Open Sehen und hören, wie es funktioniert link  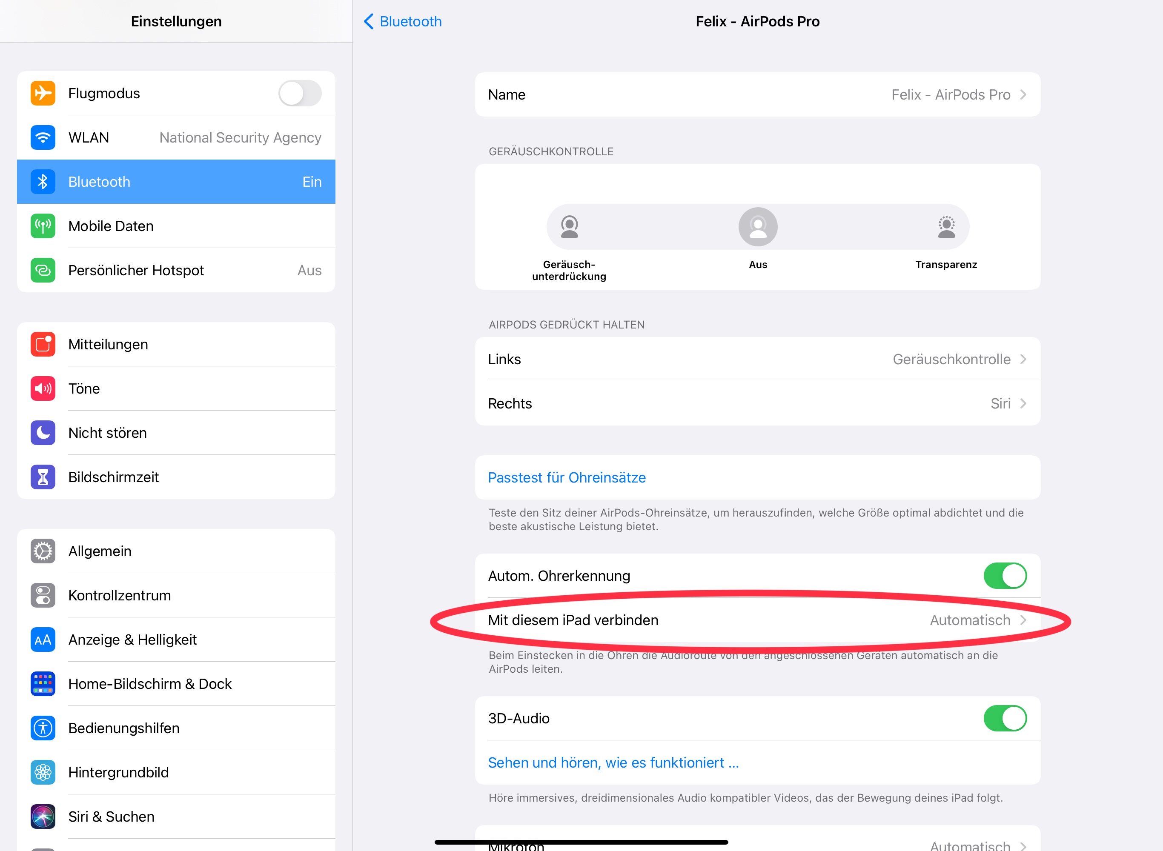pyautogui.click(x=613, y=762)
